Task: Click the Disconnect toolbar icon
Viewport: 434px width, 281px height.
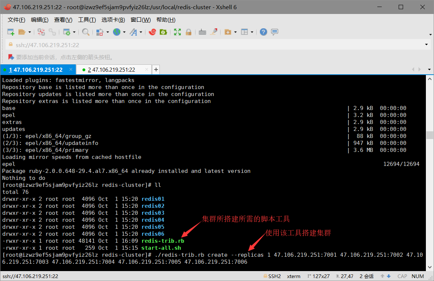Action: (x=41, y=32)
